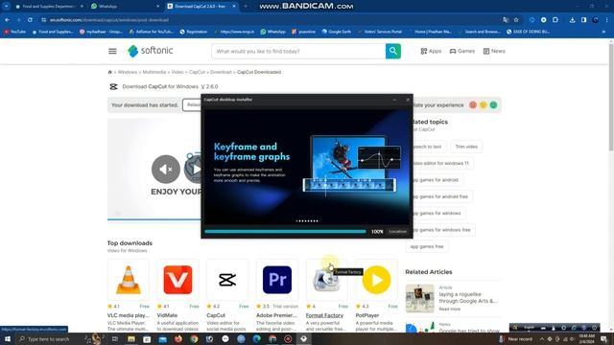Open the browser side panel icon
The height and width of the screenshot is (345, 614).
[584, 19]
